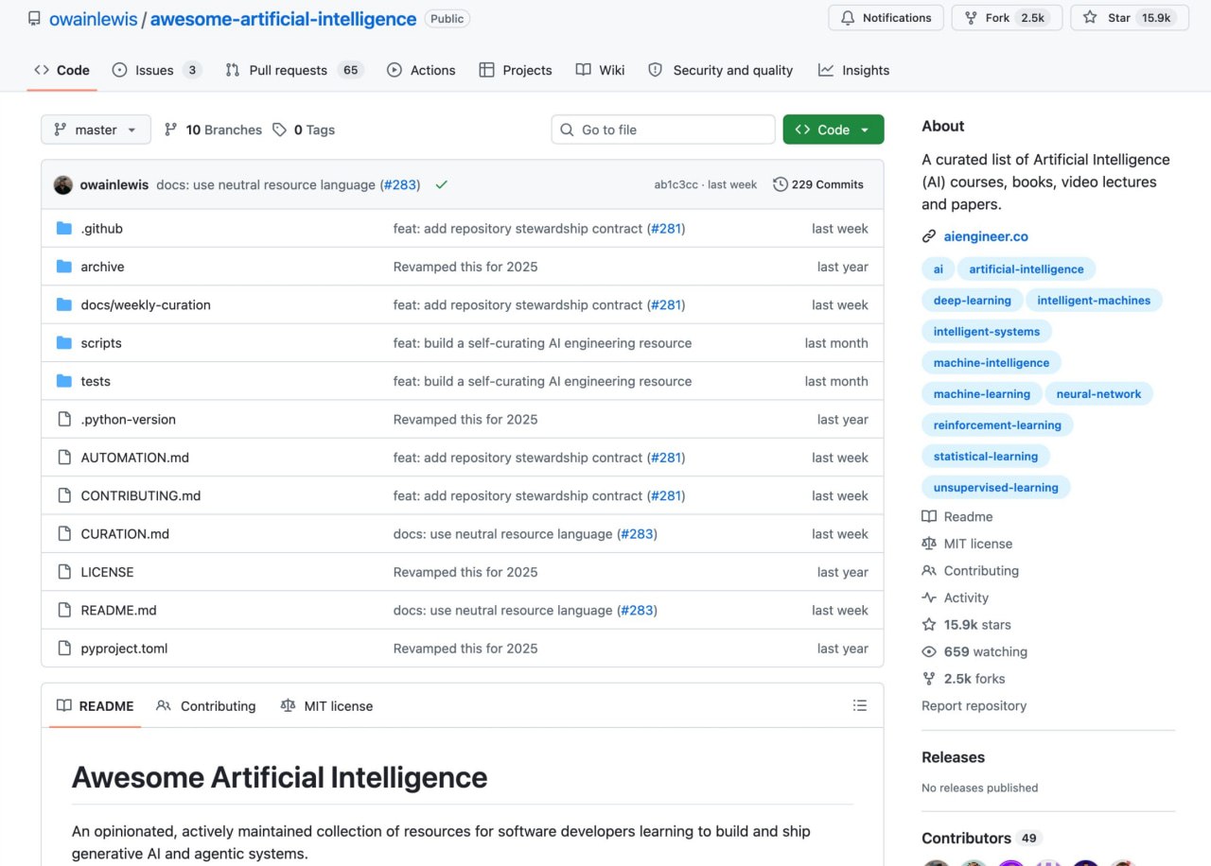The width and height of the screenshot is (1211, 866).
Task: Click the docs/weekly-curation folder icon
Action: click(x=64, y=304)
